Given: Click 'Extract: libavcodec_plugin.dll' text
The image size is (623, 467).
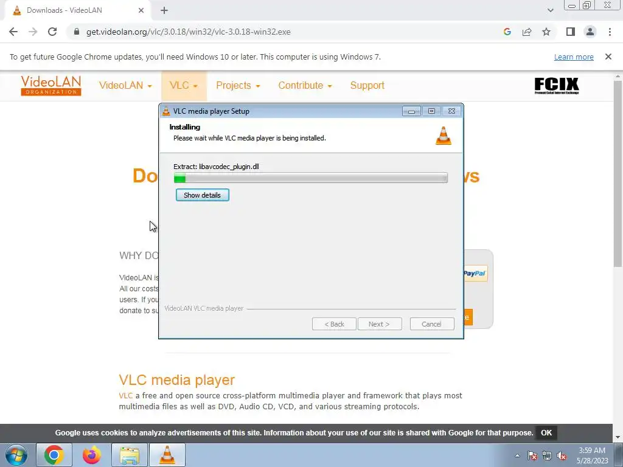Looking at the screenshot, I should pyautogui.click(x=216, y=167).
